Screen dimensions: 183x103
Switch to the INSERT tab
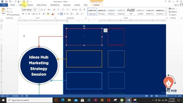[21, 5]
